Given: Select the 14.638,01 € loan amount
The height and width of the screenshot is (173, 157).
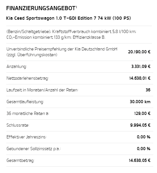Looking at the screenshot, I should pyautogui.click(x=140, y=78).
